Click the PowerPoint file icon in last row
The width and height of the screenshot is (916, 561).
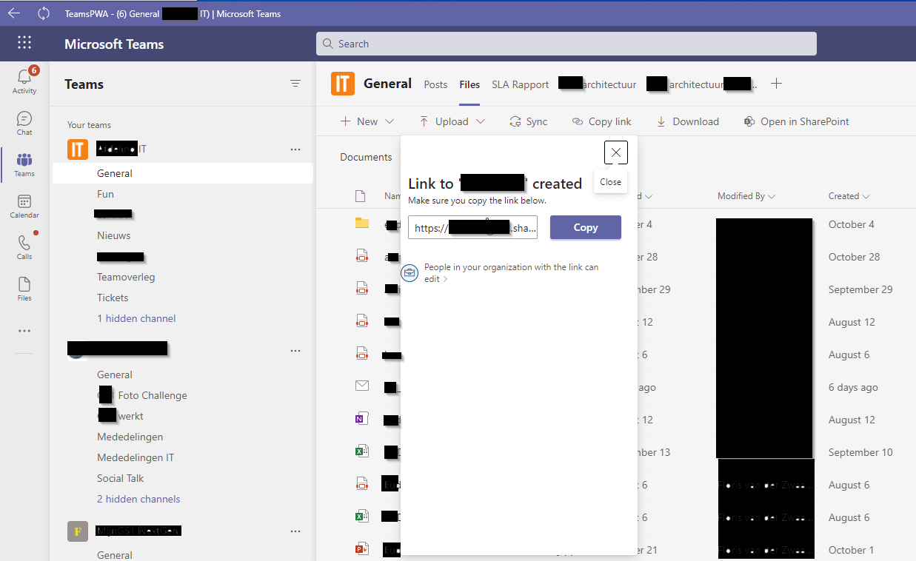coord(361,549)
